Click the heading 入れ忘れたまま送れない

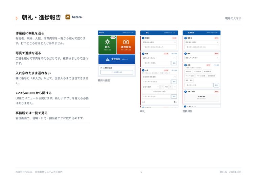pyautogui.click(x=33, y=73)
